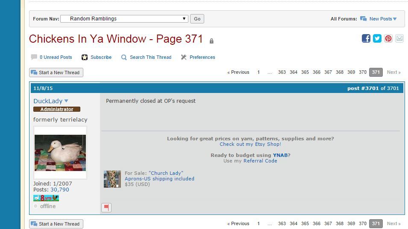Go to page 370 in top pagination
This screenshot has height=229, width=408.
coord(362,72)
